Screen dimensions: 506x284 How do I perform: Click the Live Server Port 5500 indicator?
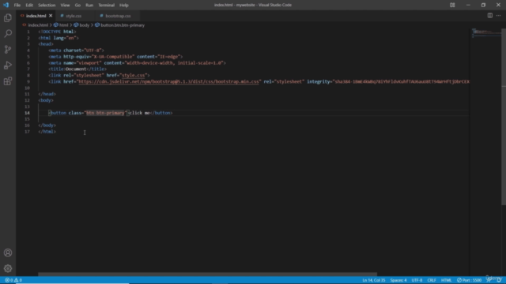pos(469,280)
